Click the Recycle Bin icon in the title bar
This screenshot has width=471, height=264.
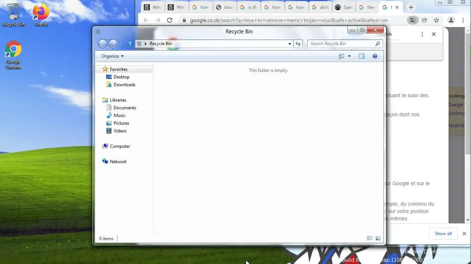coord(98,32)
